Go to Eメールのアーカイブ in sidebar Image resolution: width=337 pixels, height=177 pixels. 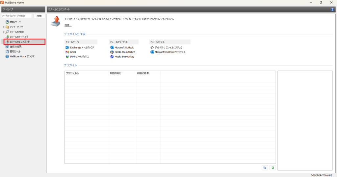click(17, 37)
